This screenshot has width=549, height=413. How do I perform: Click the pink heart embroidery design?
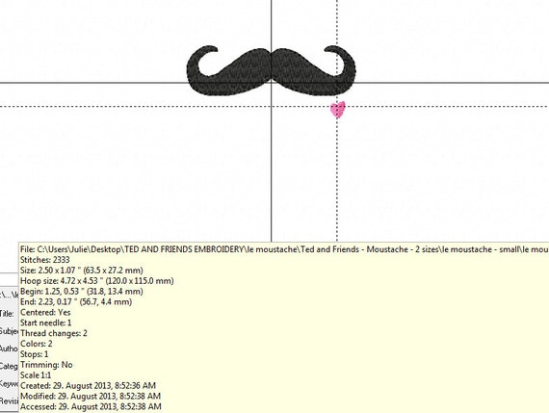tap(338, 110)
